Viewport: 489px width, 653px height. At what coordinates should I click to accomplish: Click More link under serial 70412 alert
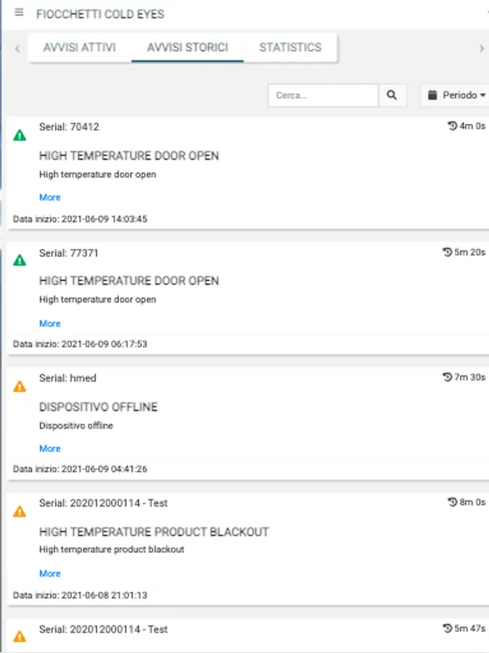pyautogui.click(x=50, y=197)
